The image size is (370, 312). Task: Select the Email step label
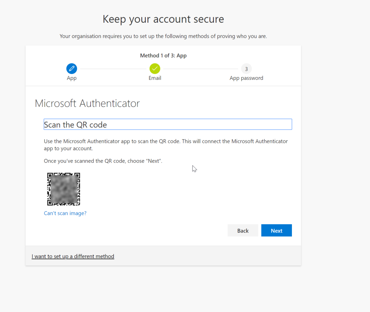(155, 78)
